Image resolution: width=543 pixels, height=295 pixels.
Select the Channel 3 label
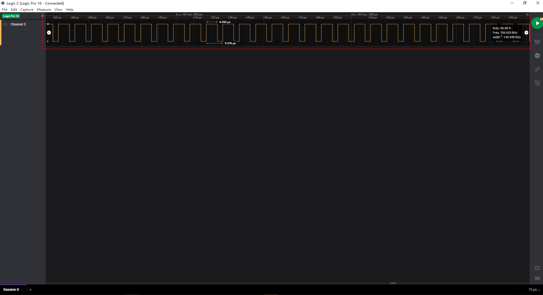click(18, 24)
